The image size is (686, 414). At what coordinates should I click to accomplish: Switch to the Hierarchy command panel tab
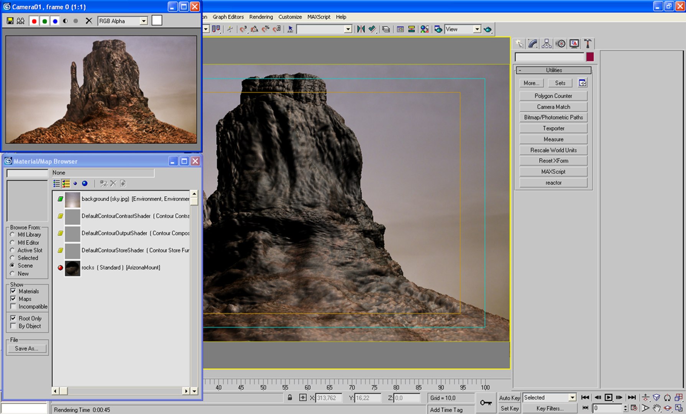547,44
